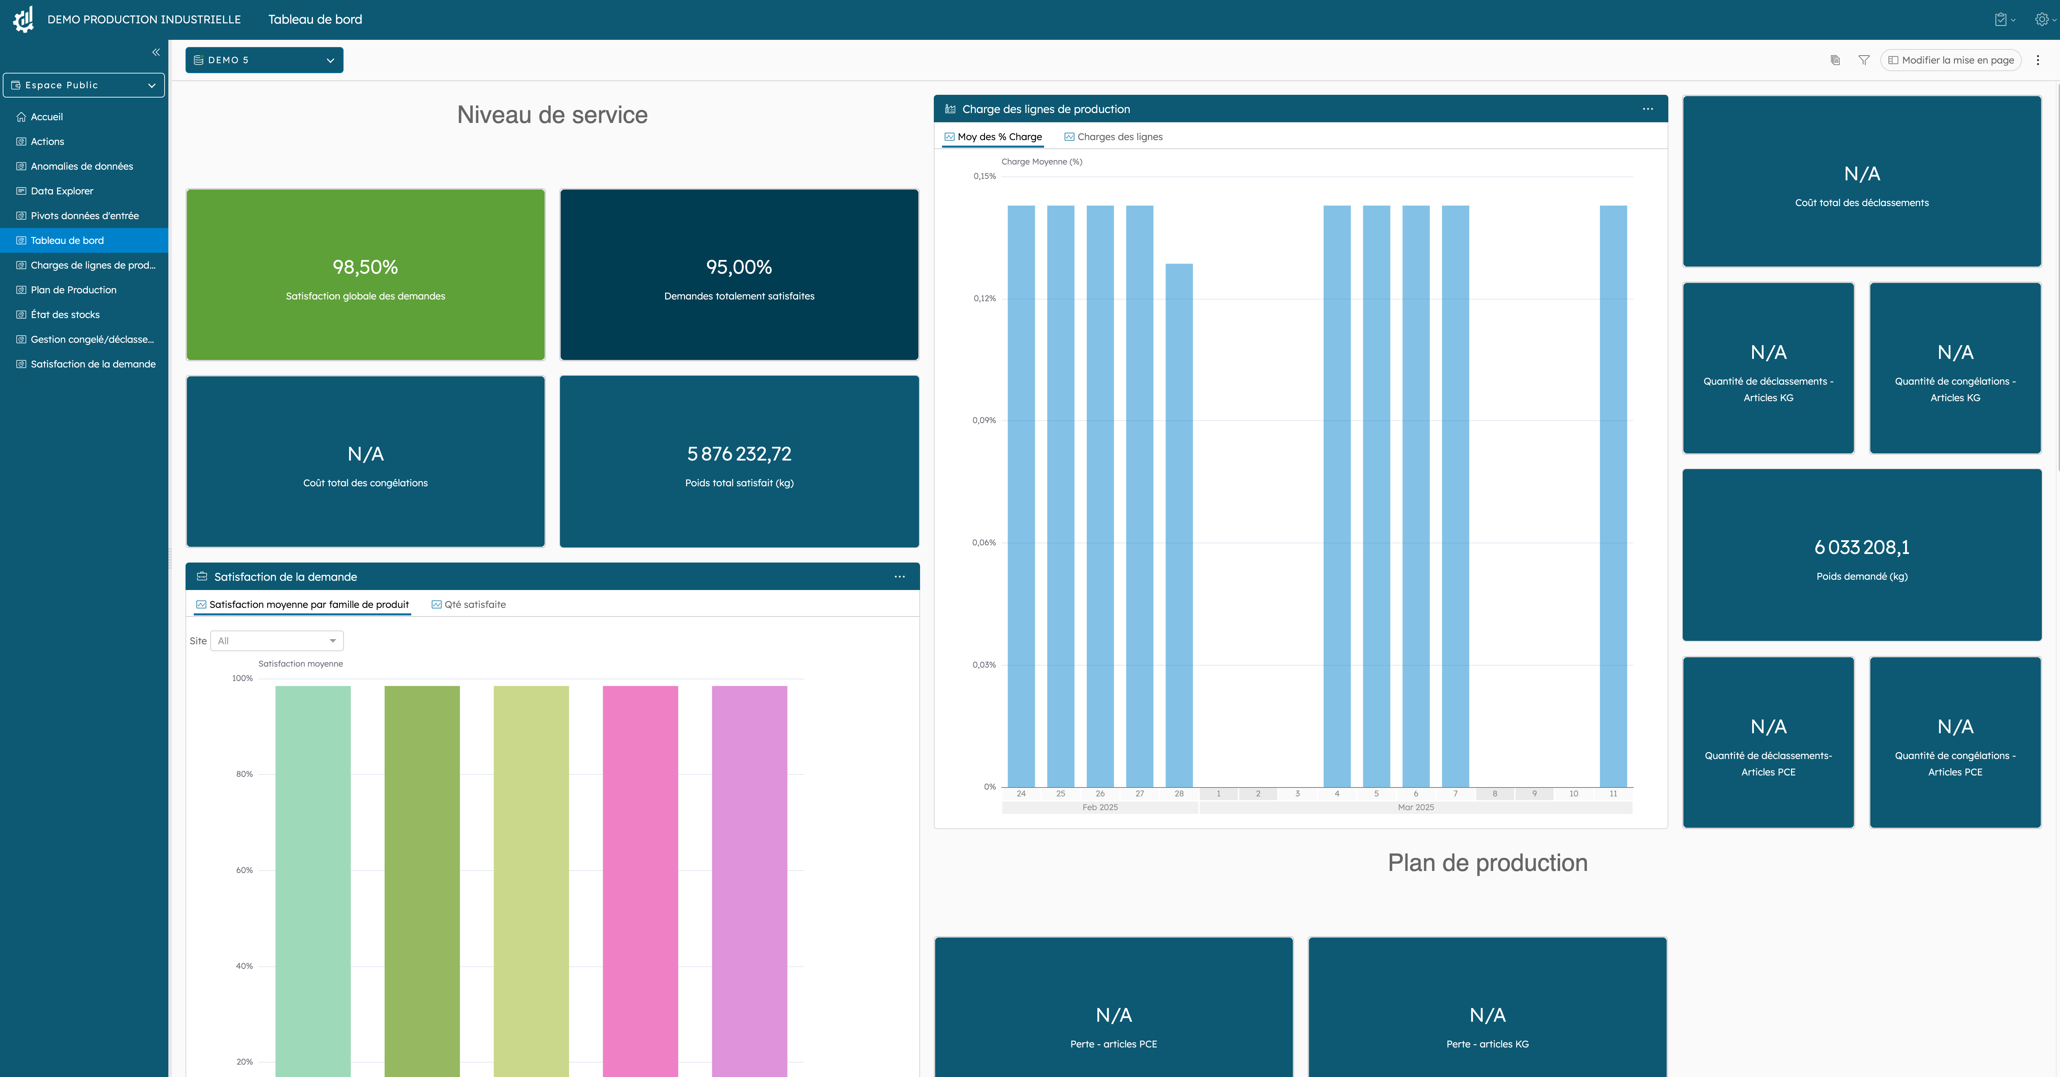Screen dimensions: 2060x1077
Task: Open the DEMO 5 scenario dropdown
Action: coord(264,60)
